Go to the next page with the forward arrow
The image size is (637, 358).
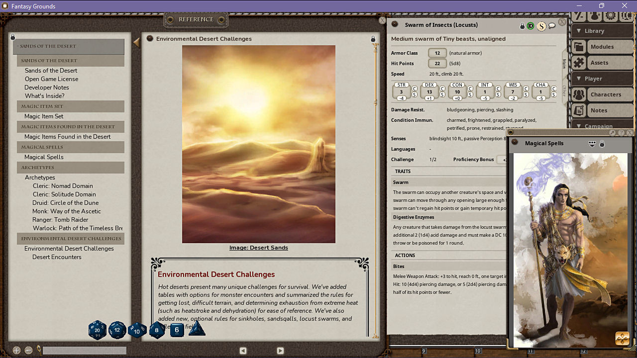click(x=280, y=351)
